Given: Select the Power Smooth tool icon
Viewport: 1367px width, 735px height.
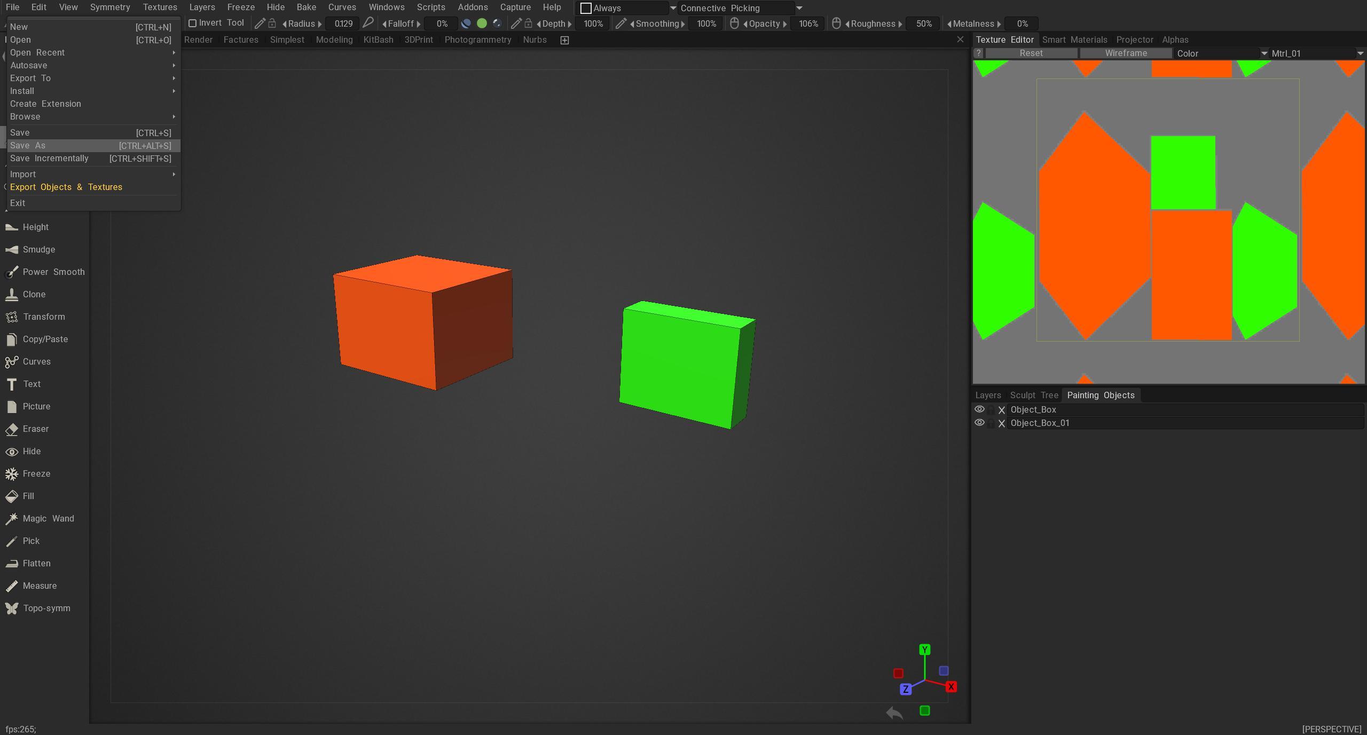Looking at the screenshot, I should pyautogui.click(x=11, y=272).
